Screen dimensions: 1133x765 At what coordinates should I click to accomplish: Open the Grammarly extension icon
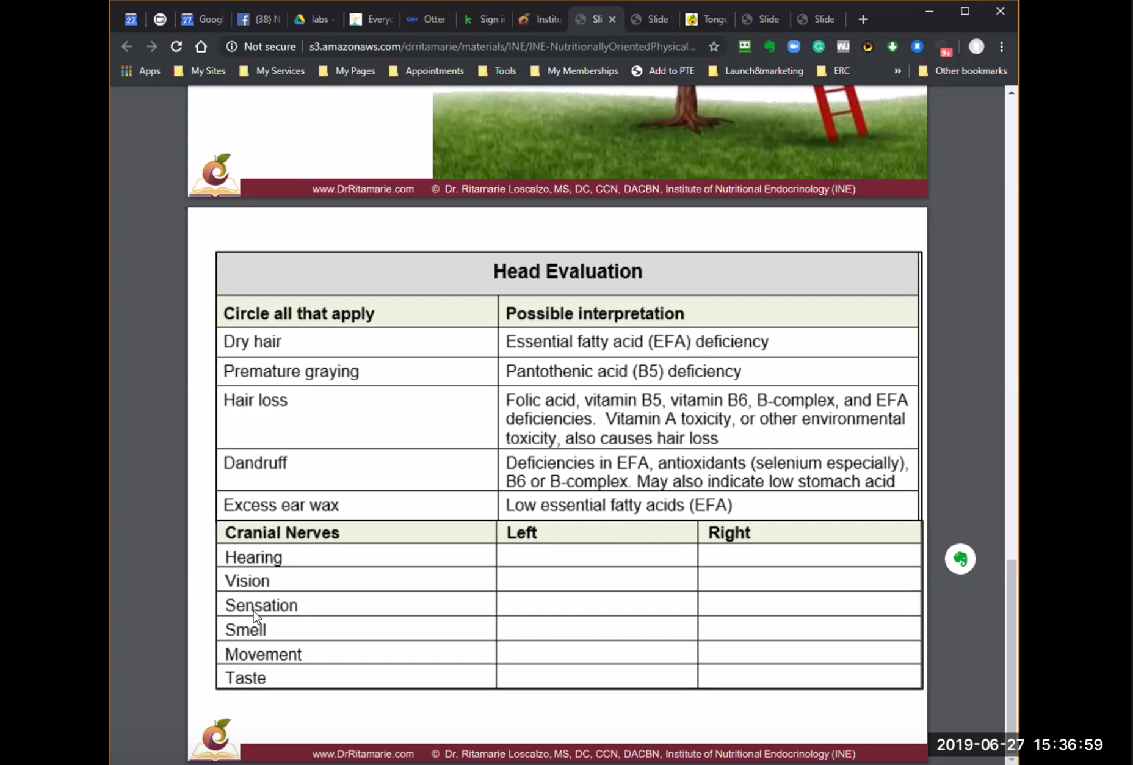tap(818, 46)
